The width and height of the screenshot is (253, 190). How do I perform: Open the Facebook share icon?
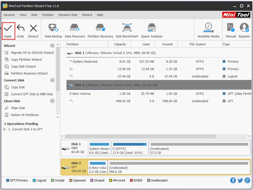pos(233,180)
